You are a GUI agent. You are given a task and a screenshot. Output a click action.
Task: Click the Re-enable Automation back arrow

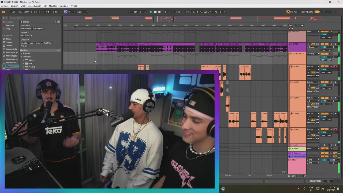coord(172,12)
